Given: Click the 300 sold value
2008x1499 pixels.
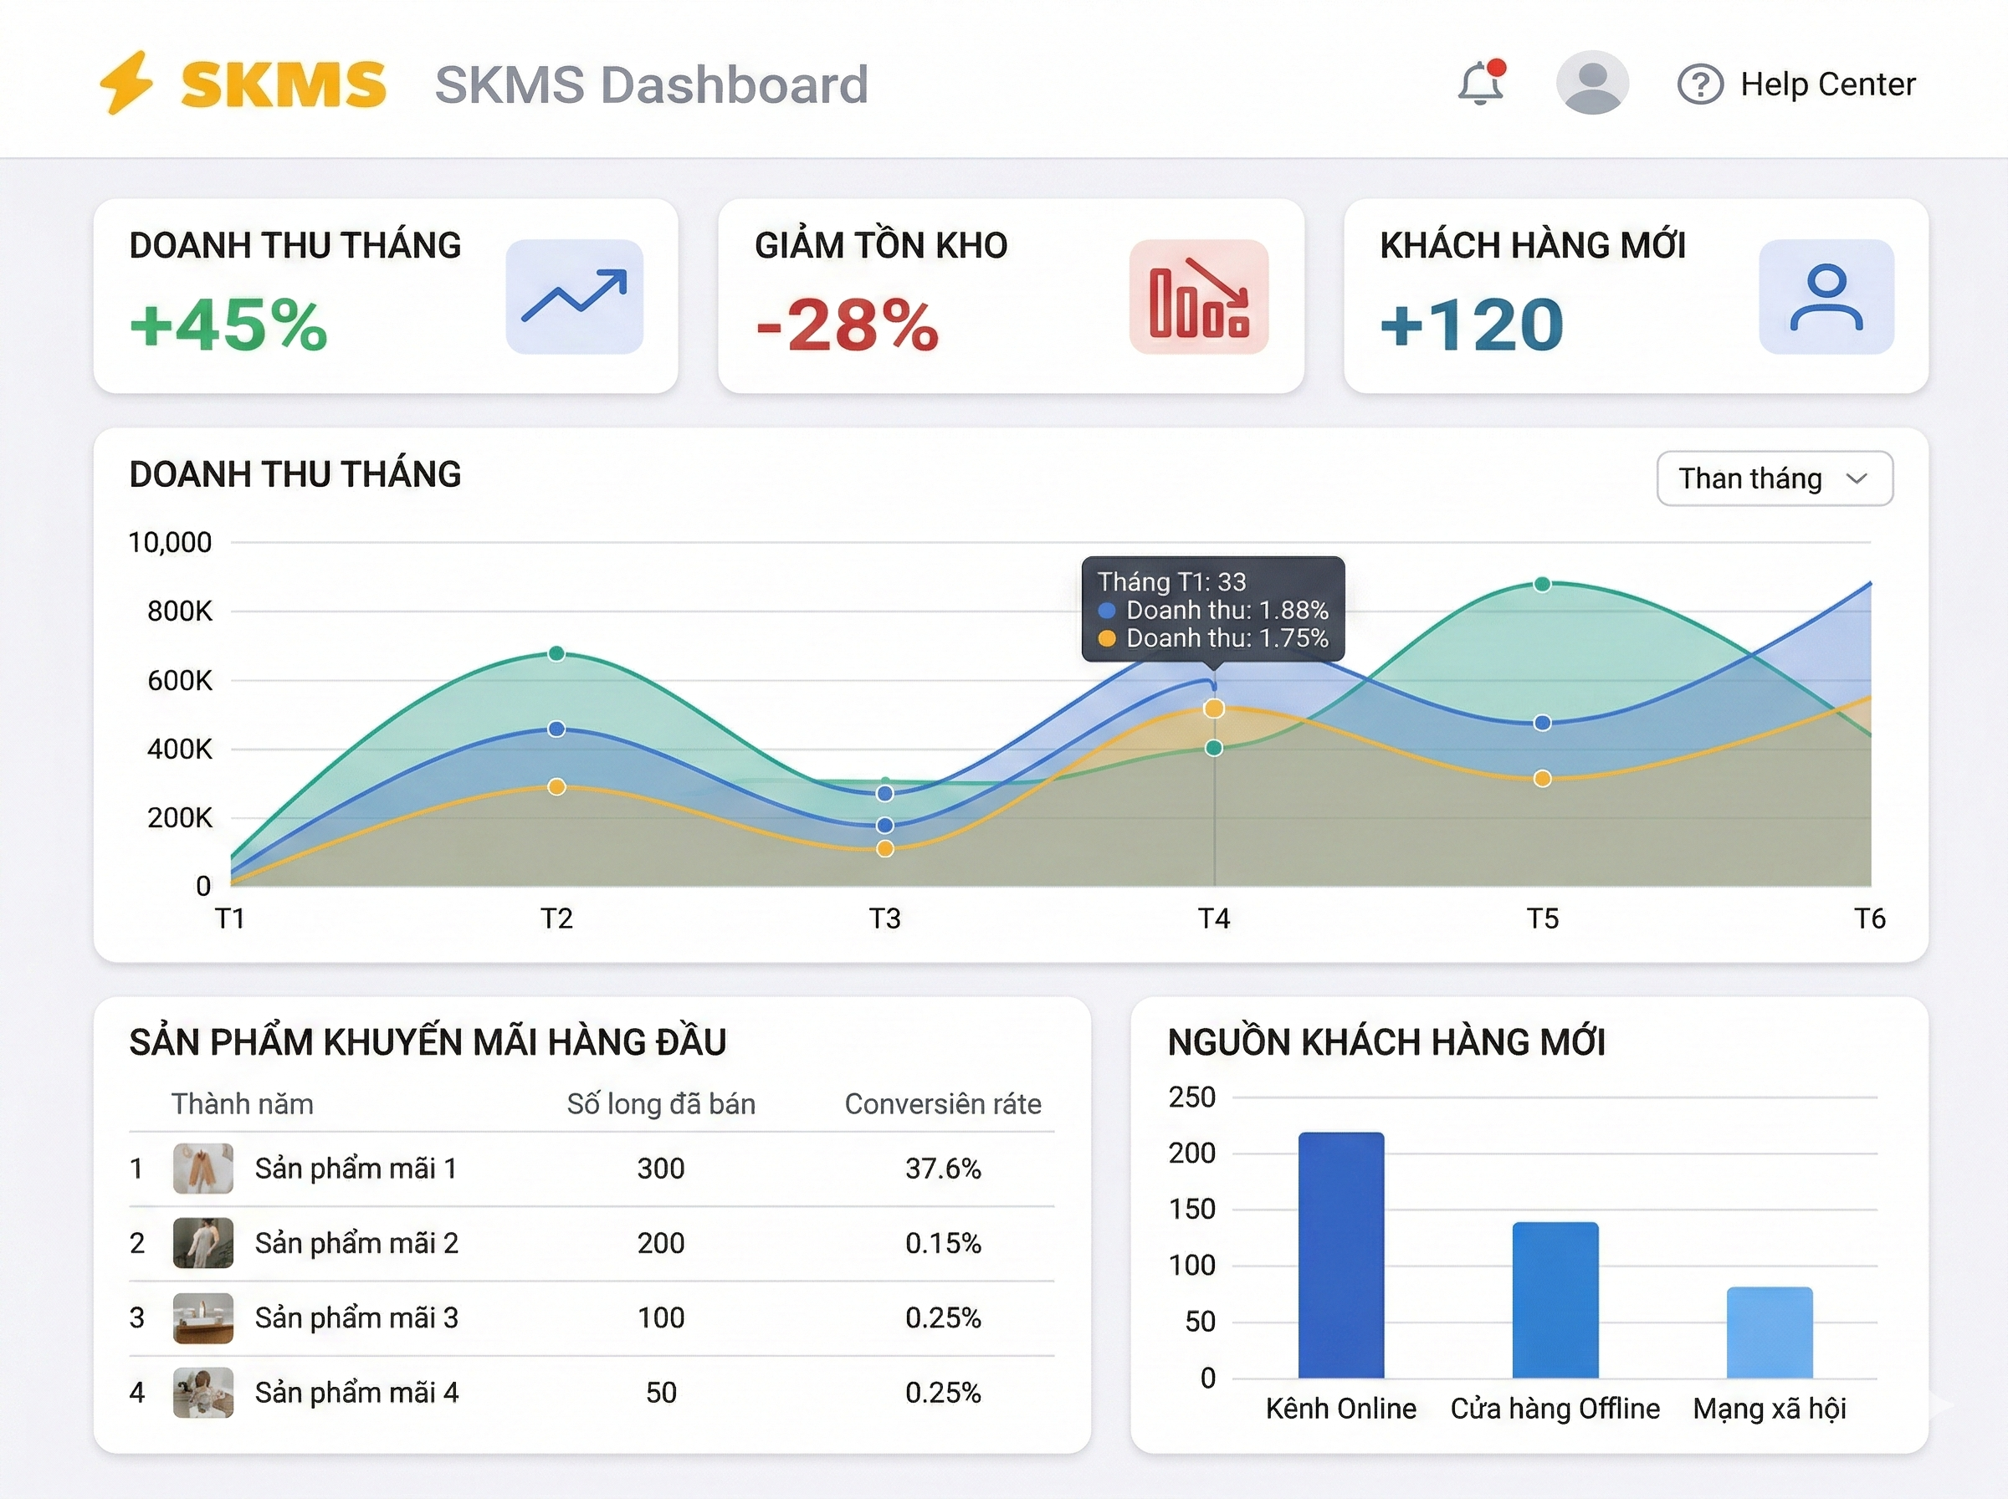Looking at the screenshot, I should 661,1169.
